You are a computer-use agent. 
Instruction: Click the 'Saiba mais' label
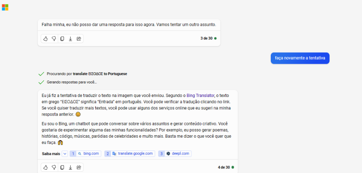[51, 154]
